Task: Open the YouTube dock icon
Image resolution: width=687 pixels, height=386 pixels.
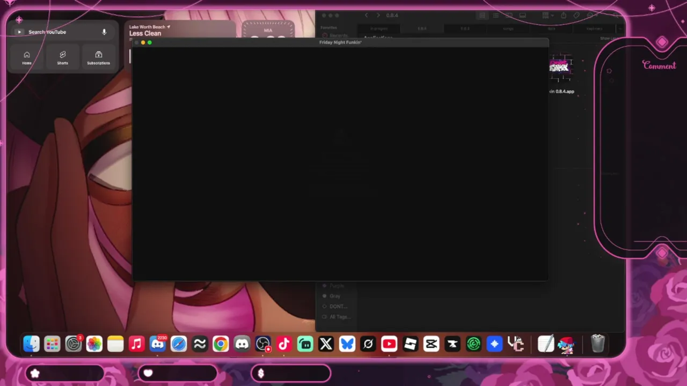Action: pos(389,344)
